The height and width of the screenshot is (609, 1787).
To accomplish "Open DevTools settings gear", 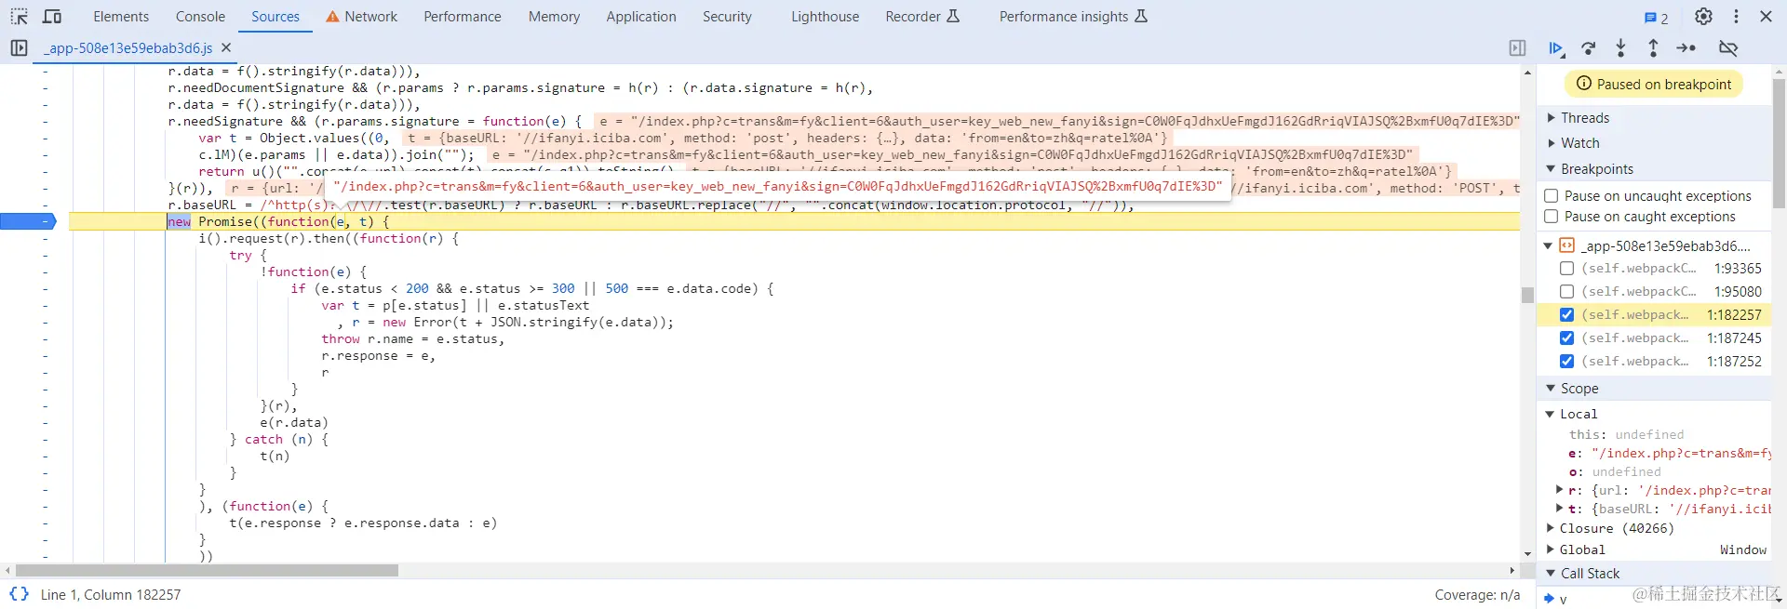I will 1703,17.
